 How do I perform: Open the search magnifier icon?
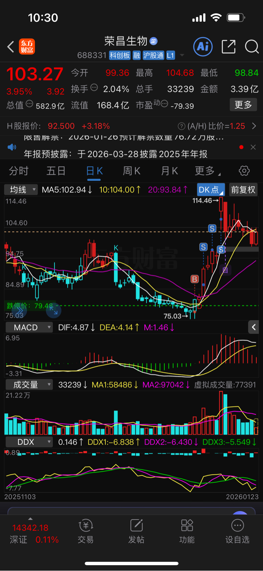252,46
